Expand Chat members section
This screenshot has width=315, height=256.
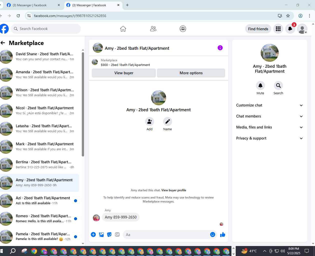(269, 116)
